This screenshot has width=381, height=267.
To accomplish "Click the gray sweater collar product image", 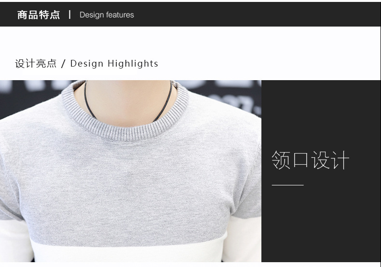I will (x=131, y=171).
